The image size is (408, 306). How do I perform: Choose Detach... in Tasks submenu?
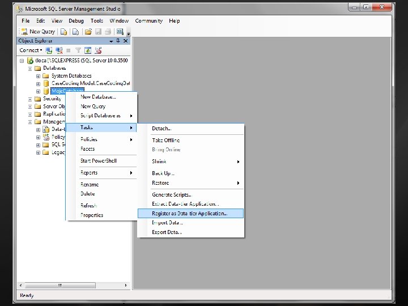pyautogui.click(x=191, y=129)
